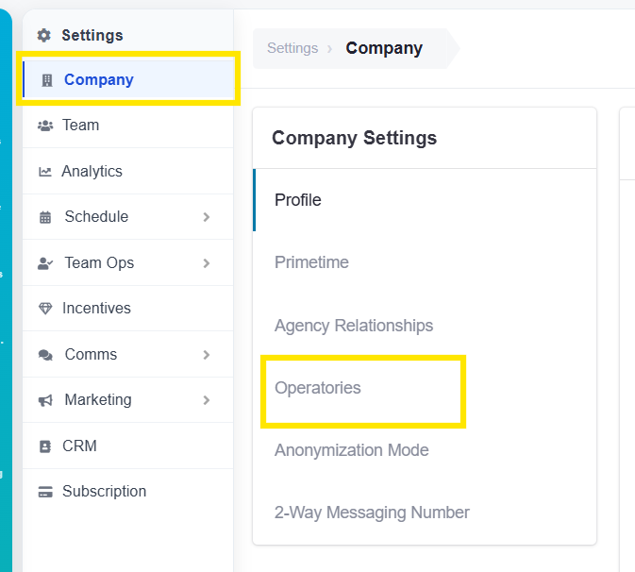Open 2-Way Messaging Number settings
Image resolution: width=635 pixels, height=572 pixels.
point(372,513)
